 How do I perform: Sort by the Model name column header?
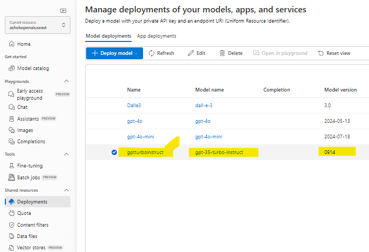[209, 90]
